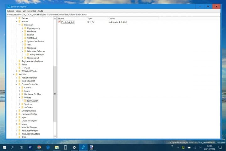Select the Software key under CurrentControlSet
The width and height of the screenshot is (226, 151).
coord(28,107)
